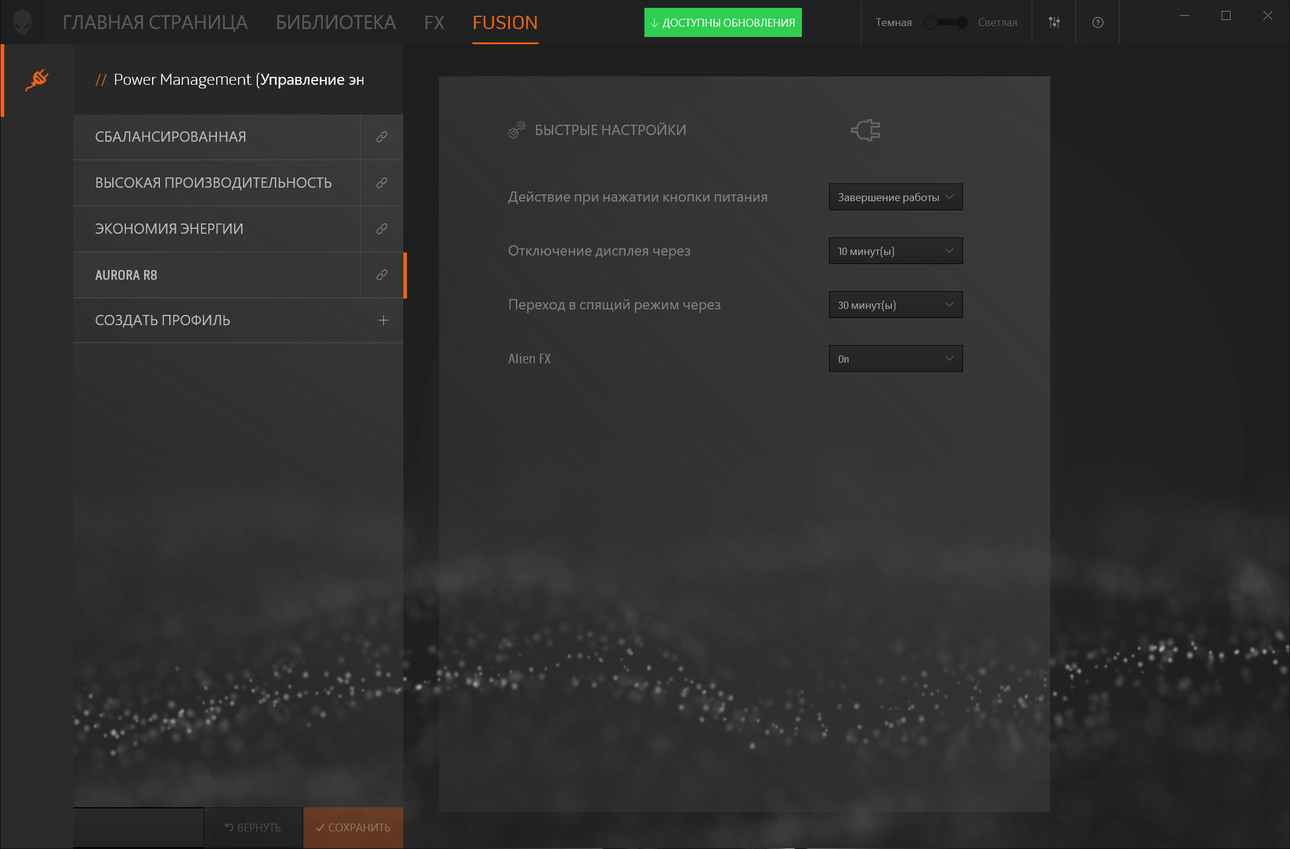The width and height of the screenshot is (1290, 849).
Task: Minimize the Alienware Command Center window
Action: pos(1184,16)
